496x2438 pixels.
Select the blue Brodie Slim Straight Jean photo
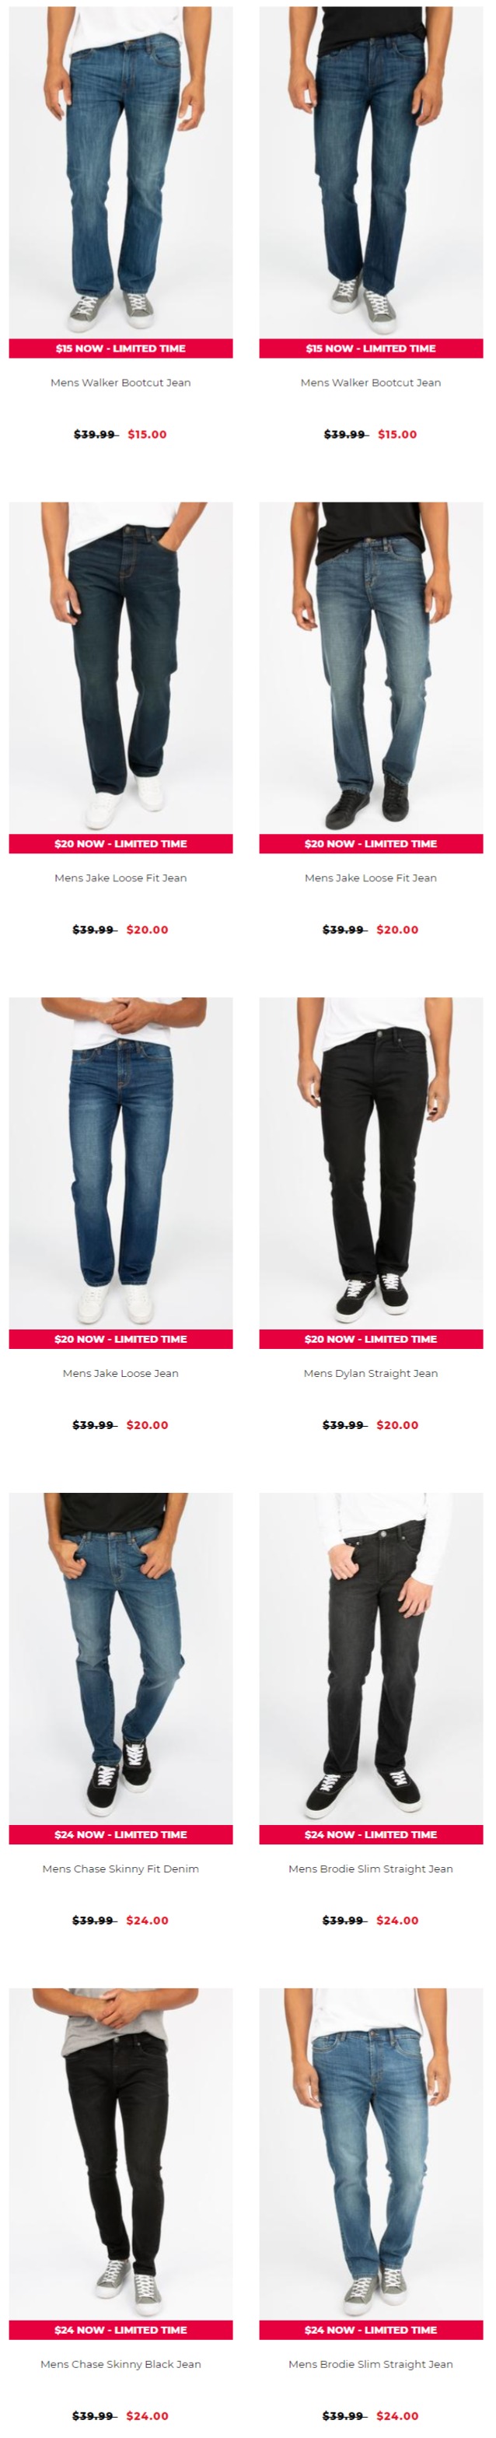(371, 2154)
